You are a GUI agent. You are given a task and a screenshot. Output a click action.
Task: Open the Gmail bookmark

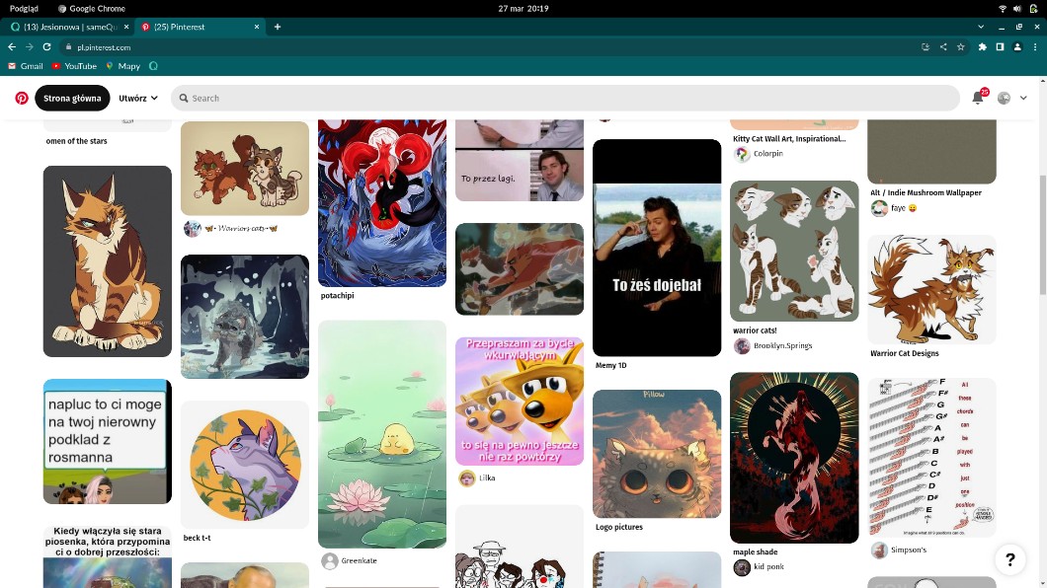click(26, 66)
